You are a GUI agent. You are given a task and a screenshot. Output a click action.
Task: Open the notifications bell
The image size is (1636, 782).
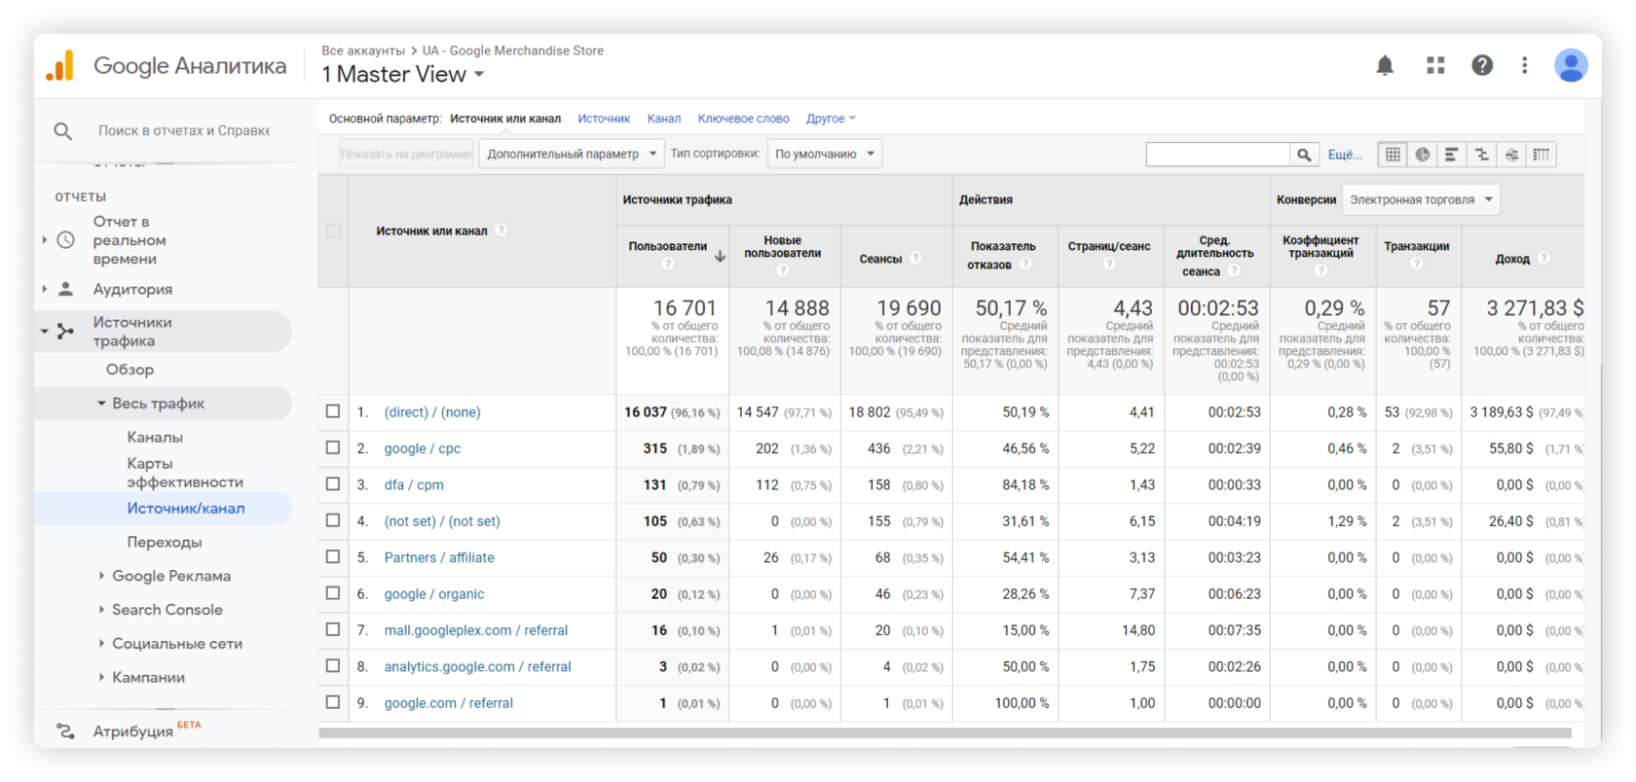[x=1385, y=65]
